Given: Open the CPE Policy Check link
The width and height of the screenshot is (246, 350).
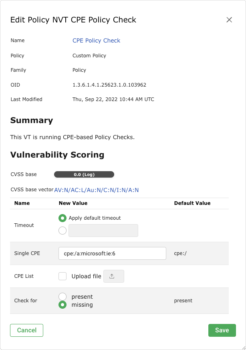Looking at the screenshot, I should [96, 40].
